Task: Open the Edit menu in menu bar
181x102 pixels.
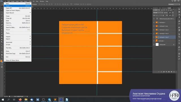Action: point(9,1)
